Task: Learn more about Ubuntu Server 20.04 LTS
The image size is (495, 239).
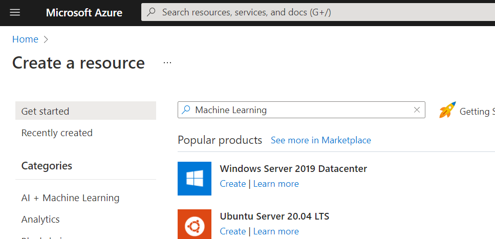Action: point(276,231)
